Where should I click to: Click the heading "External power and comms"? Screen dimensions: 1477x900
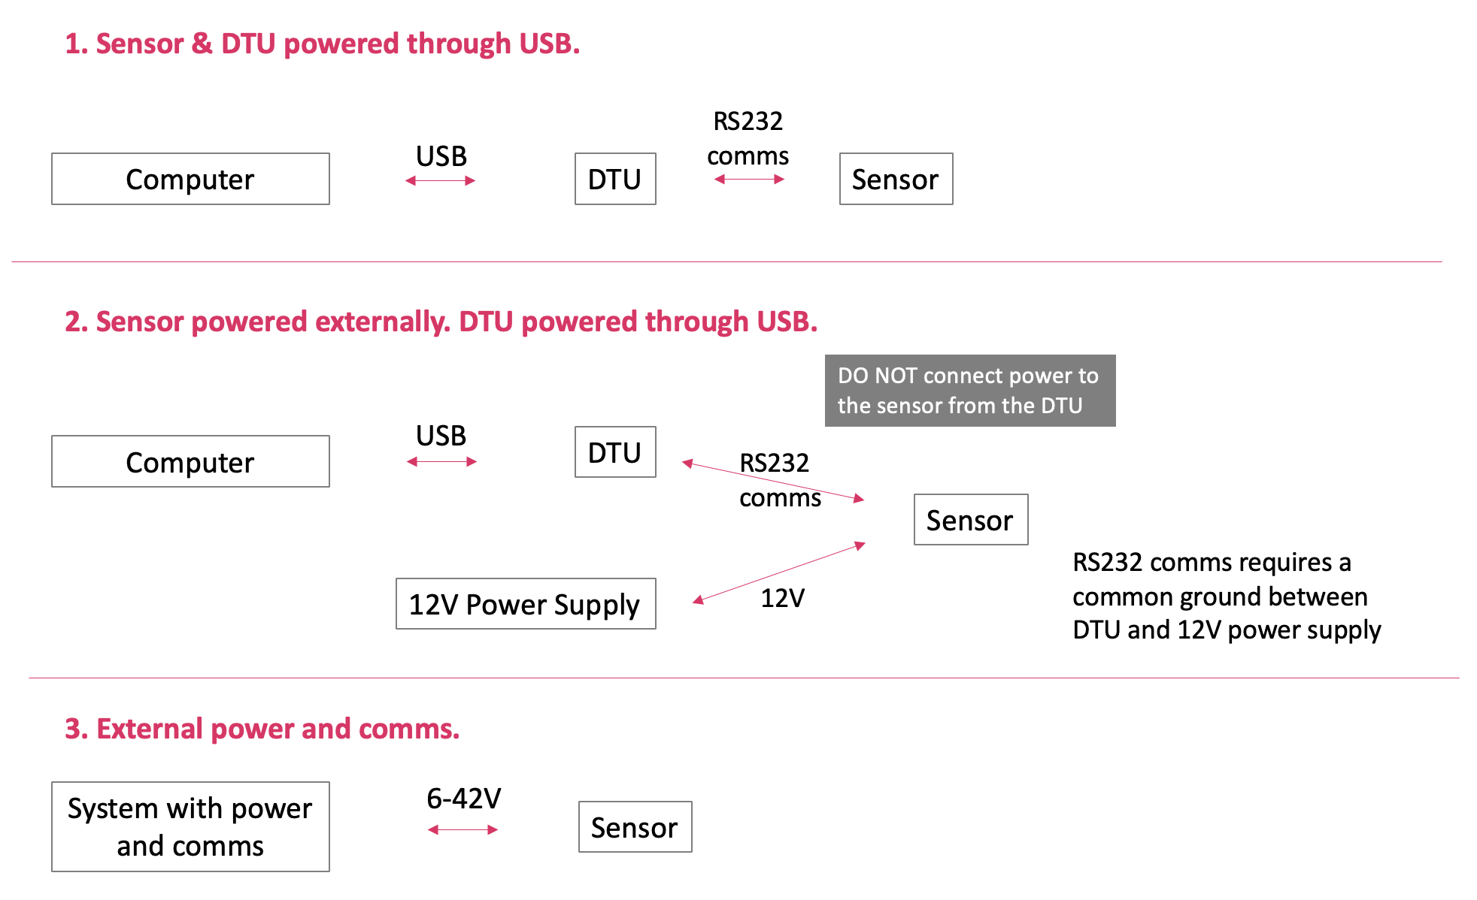(x=262, y=729)
